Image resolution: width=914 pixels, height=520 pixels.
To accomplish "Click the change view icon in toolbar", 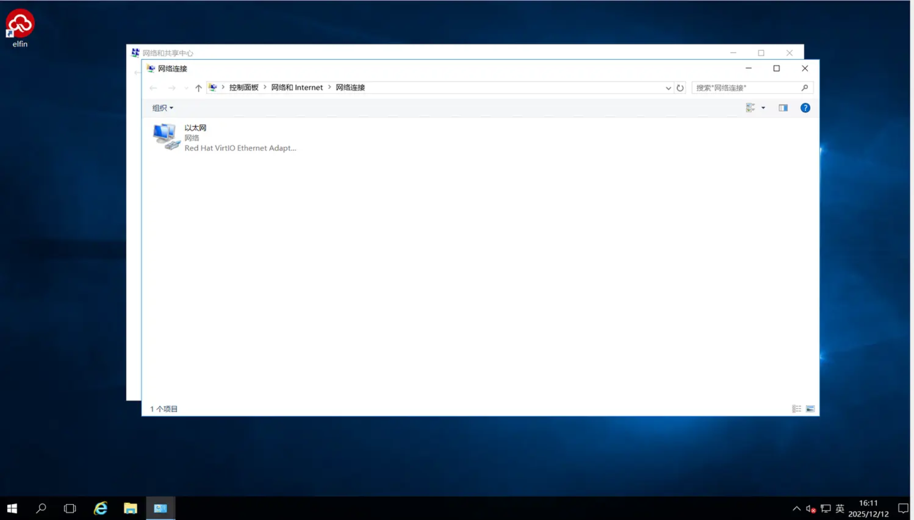I will pos(751,108).
